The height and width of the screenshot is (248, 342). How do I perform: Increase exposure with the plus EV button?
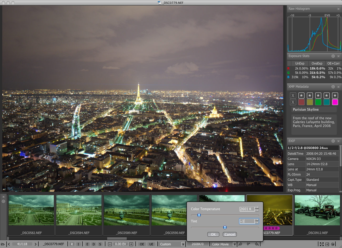tap(131, 244)
